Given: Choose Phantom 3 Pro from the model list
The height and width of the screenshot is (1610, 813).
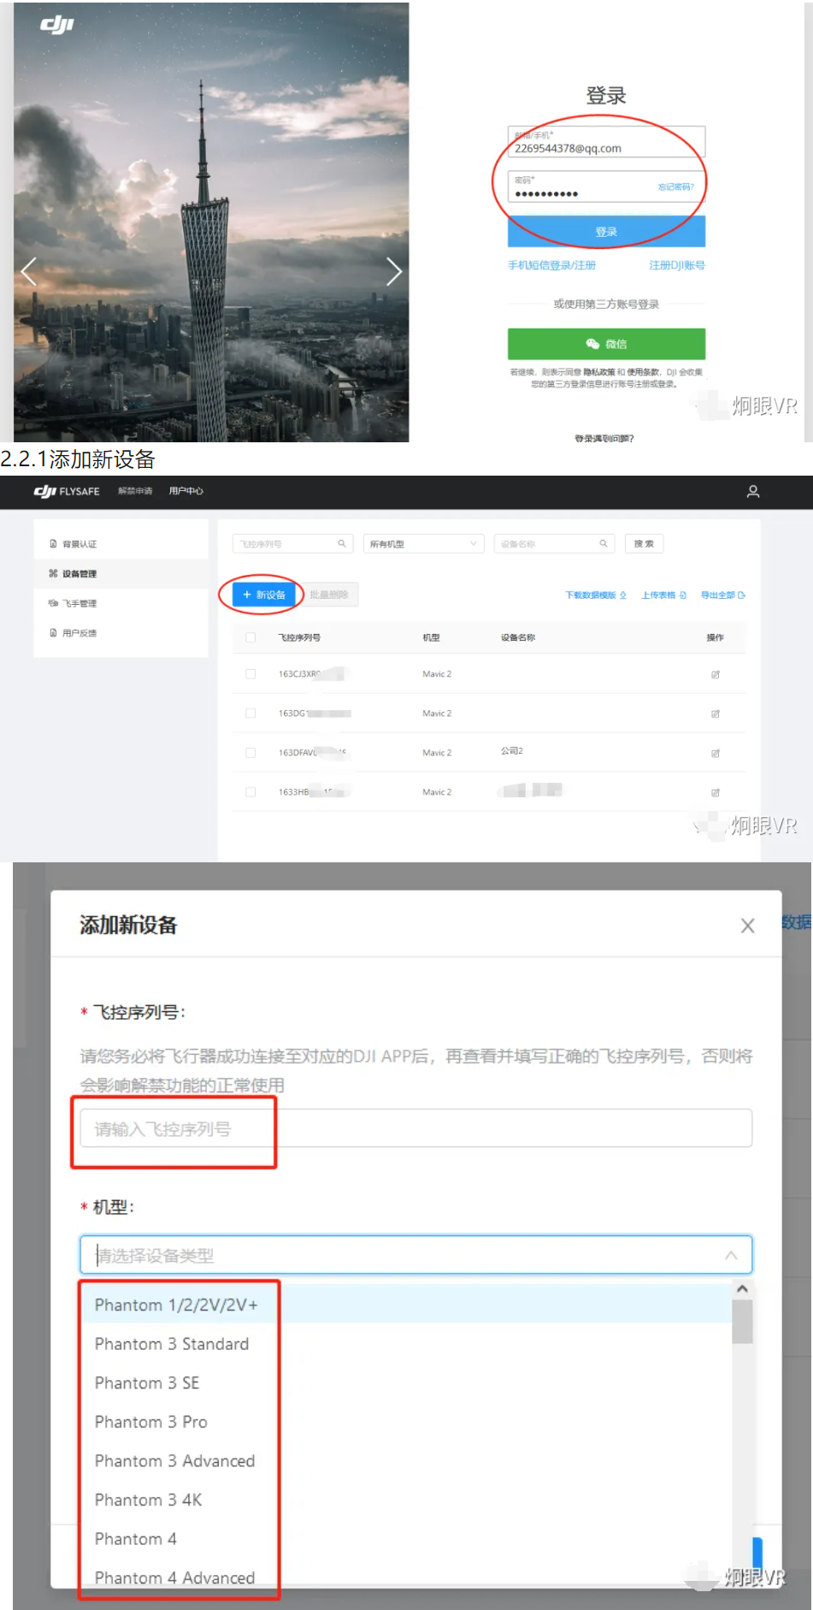Looking at the screenshot, I should coord(151,1423).
